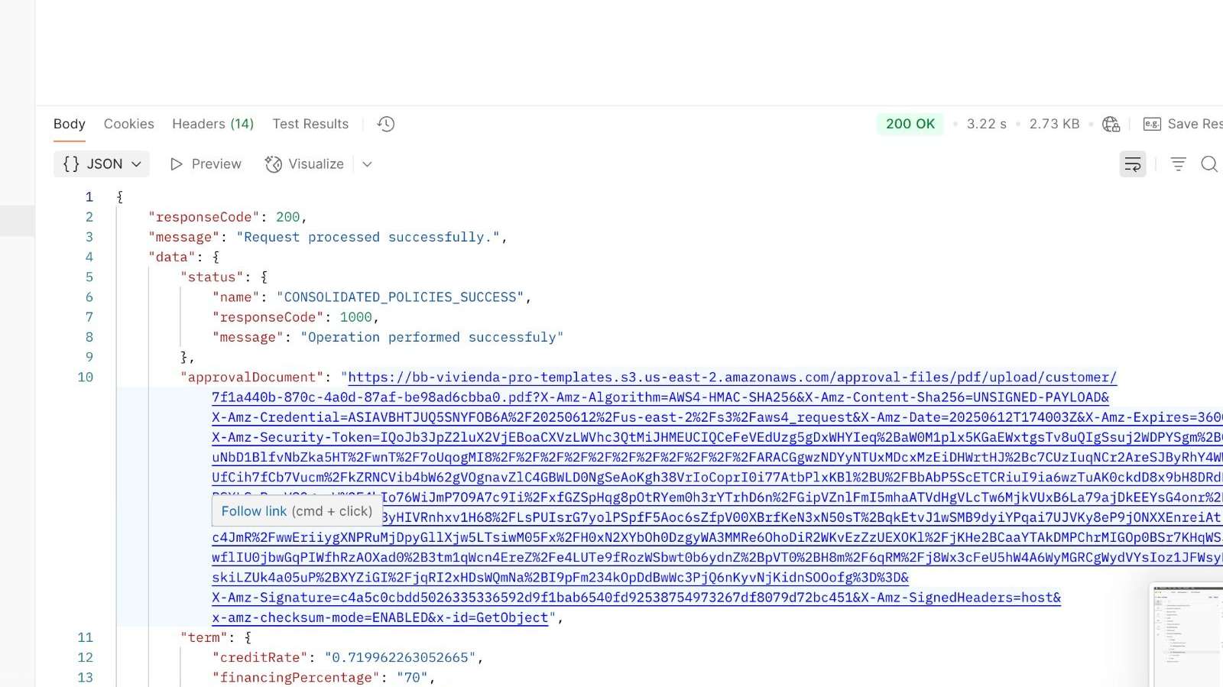Click the Save Response icon
This screenshot has width=1223, height=687.
1152,124
